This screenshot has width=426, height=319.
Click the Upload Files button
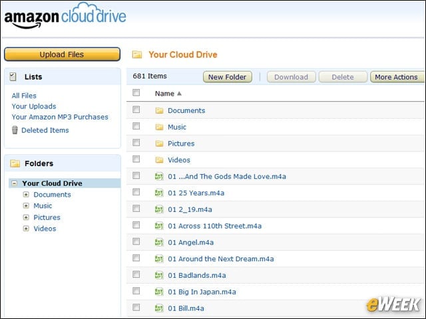click(x=62, y=54)
